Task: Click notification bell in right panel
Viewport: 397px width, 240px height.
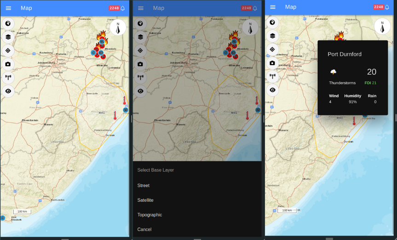Action: pos(387,7)
